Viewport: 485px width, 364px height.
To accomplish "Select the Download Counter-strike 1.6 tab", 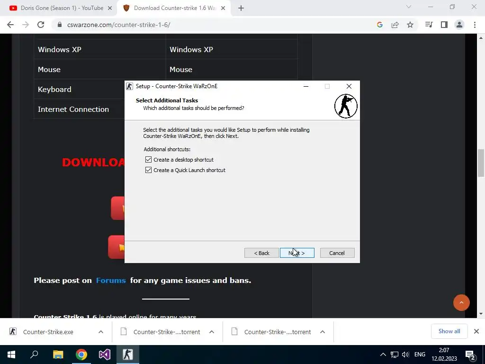I will click(x=173, y=8).
